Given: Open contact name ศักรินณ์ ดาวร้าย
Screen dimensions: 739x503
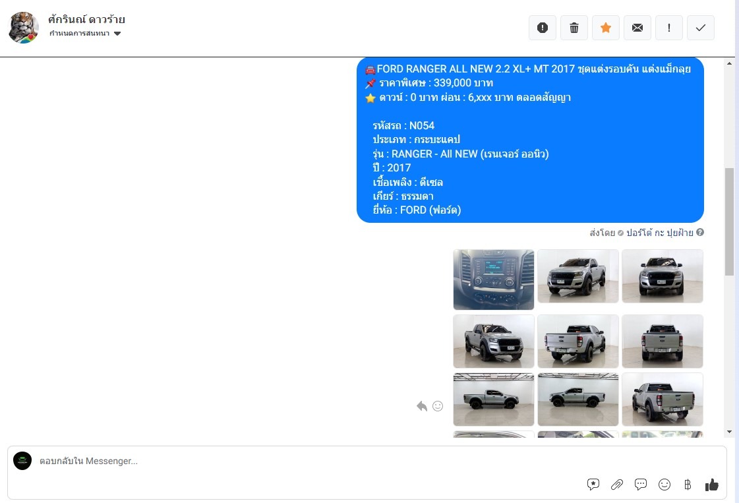Looking at the screenshot, I should coord(86,19).
